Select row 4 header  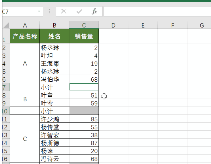click(6, 63)
